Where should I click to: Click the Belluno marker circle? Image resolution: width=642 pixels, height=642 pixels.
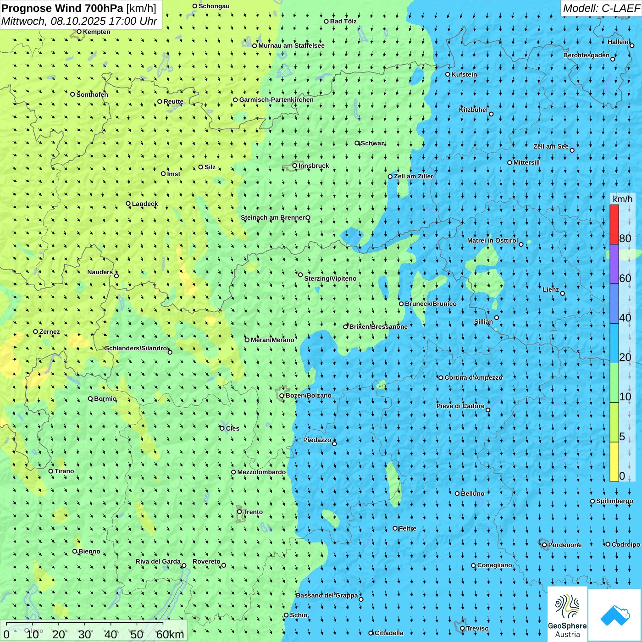[457, 493]
